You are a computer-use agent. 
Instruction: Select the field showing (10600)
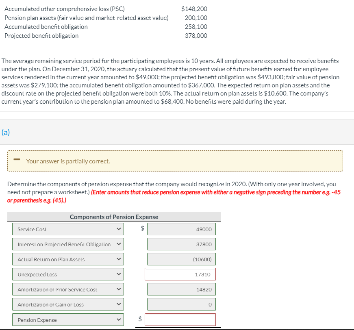coord(181,259)
